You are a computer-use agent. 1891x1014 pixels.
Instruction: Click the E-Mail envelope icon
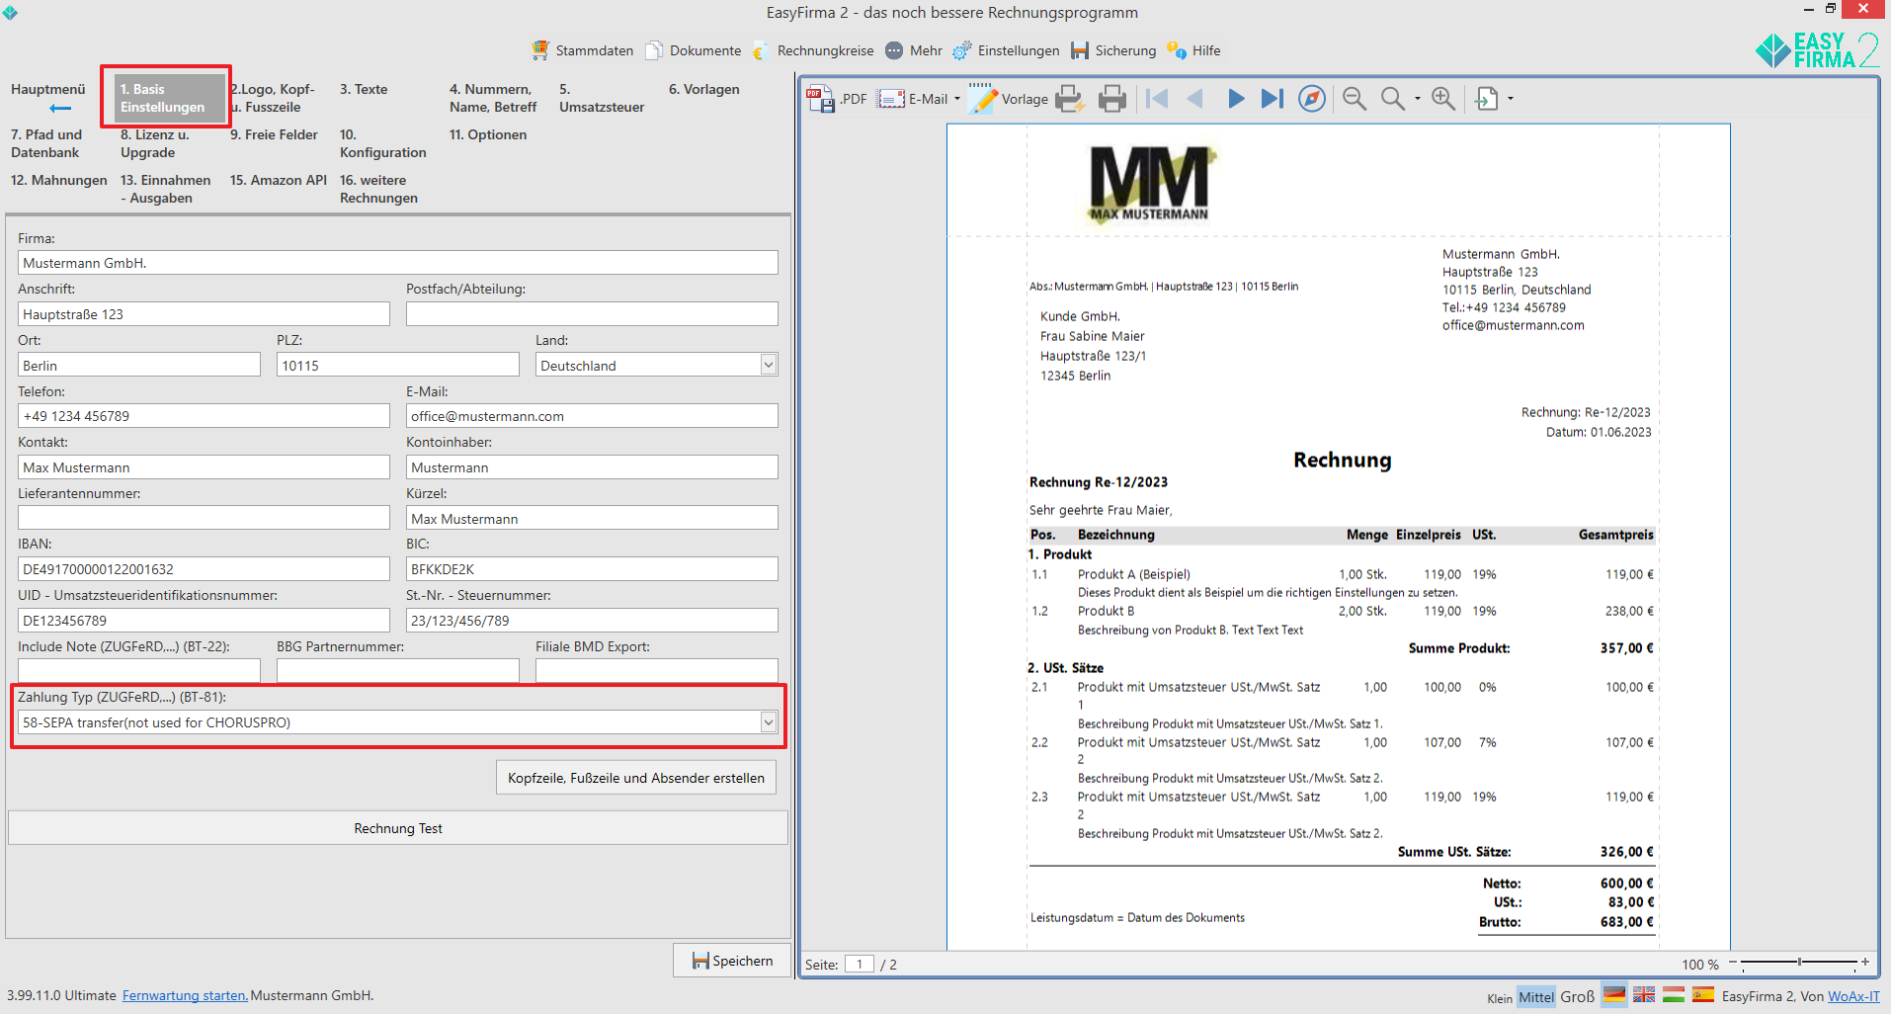pos(891,99)
